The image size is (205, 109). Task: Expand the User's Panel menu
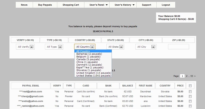(97, 5)
